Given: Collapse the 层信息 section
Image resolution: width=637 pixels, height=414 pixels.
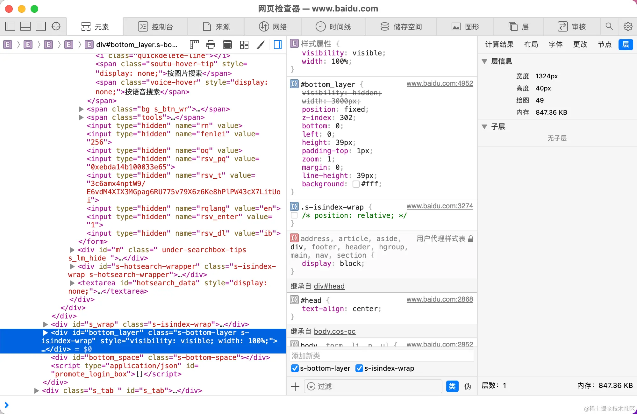Looking at the screenshot, I should (x=484, y=61).
